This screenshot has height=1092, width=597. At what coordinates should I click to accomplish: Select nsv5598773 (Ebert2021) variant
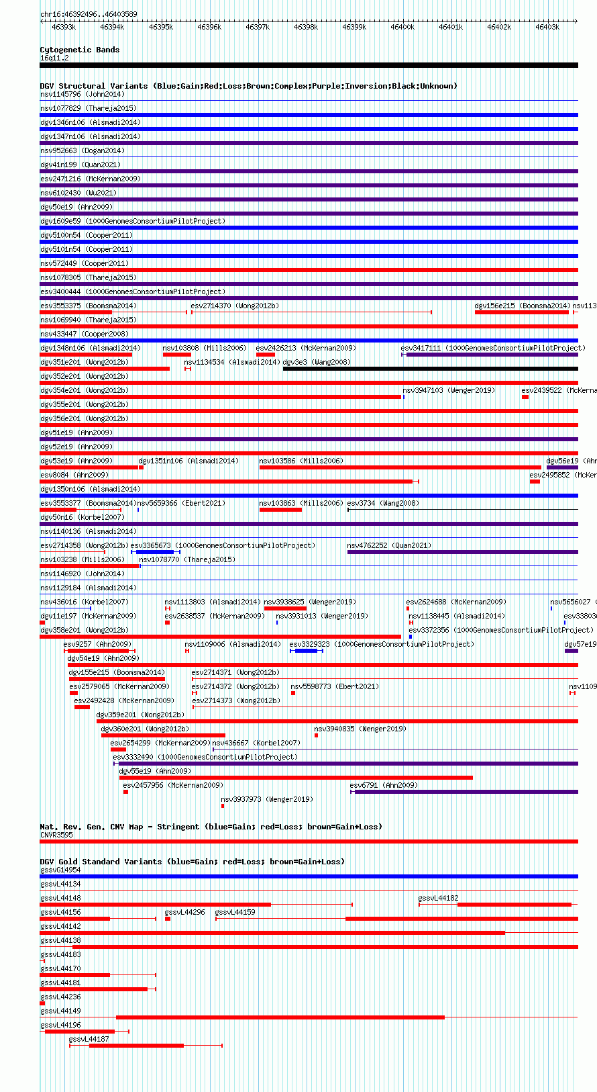(335, 686)
